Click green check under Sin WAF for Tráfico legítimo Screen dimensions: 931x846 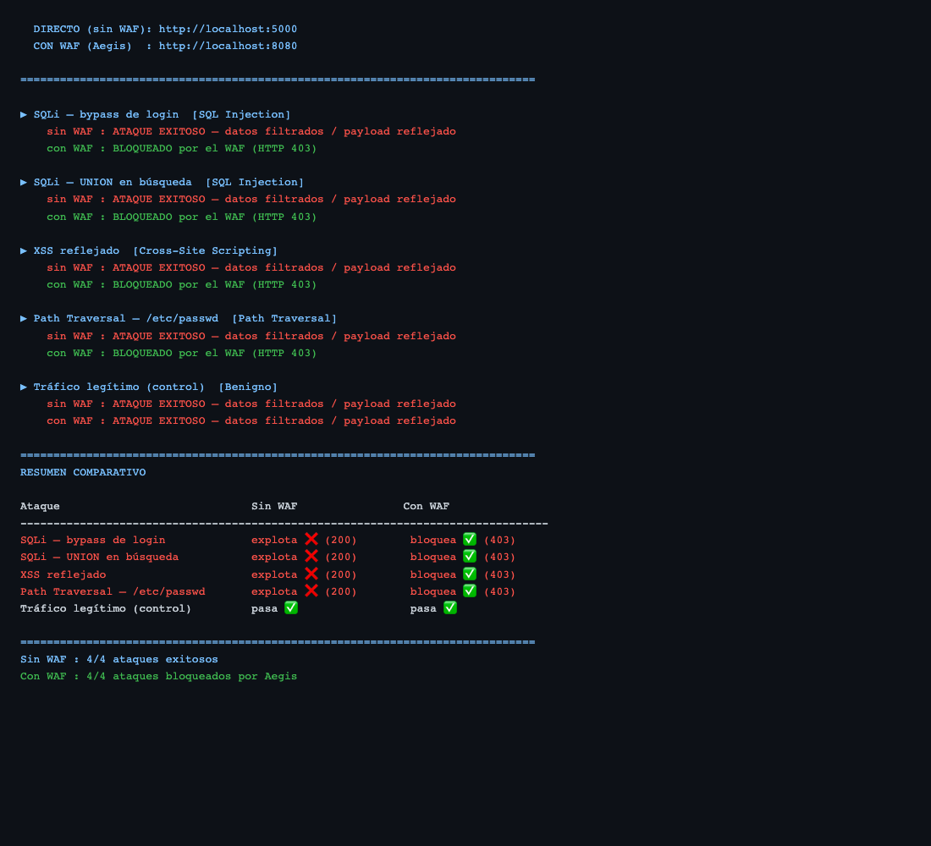pyautogui.click(x=291, y=608)
